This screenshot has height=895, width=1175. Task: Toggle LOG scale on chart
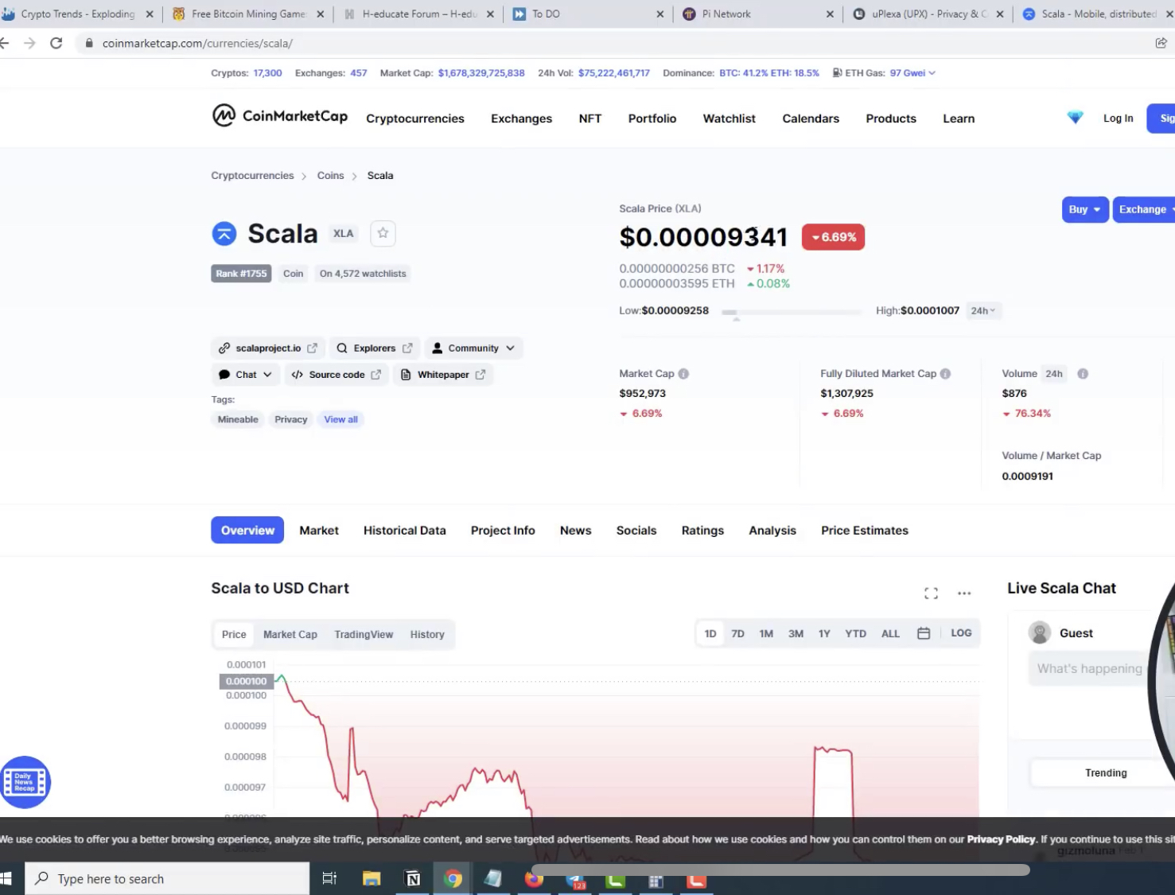(x=961, y=633)
